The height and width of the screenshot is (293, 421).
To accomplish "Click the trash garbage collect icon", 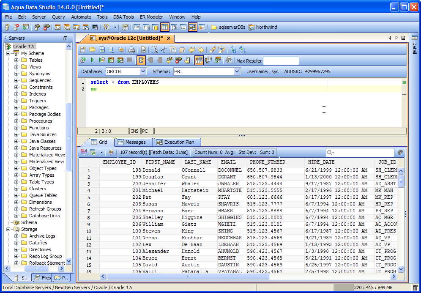I will pyautogui.click(x=415, y=288).
